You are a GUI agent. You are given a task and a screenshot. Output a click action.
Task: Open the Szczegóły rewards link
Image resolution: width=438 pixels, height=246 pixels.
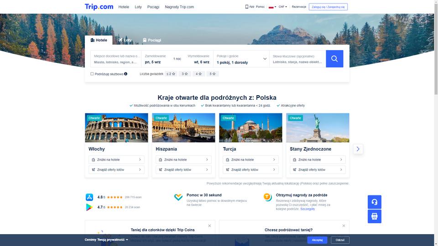pyautogui.click(x=307, y=209)
